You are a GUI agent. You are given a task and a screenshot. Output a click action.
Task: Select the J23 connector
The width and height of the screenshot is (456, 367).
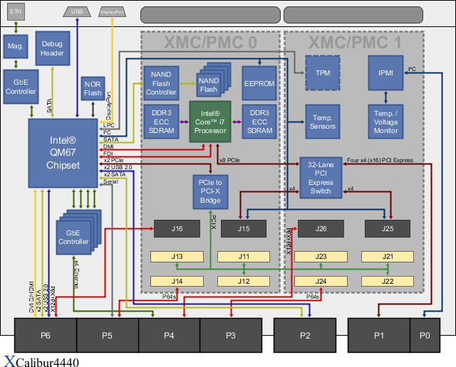[x=321, y=257]
